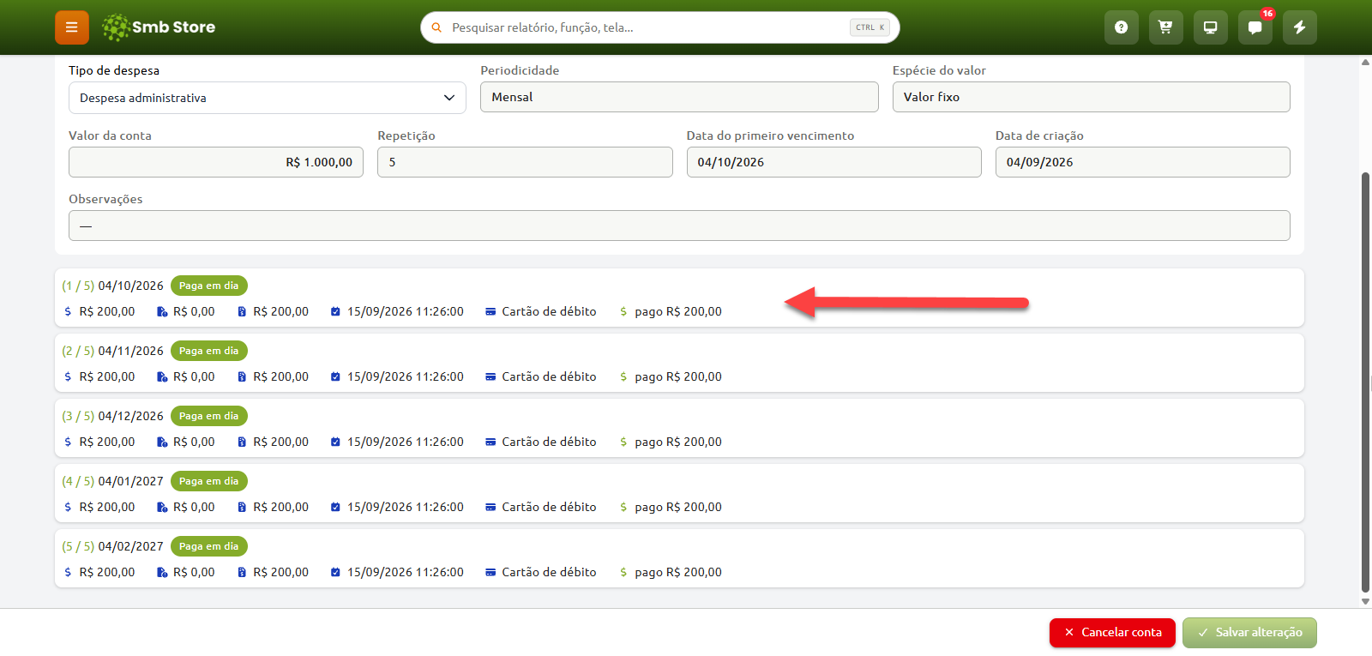The image size is (1372, 656).
Task: Click Cartão de débito text in installment 3/5
Action: coord(549,442)
